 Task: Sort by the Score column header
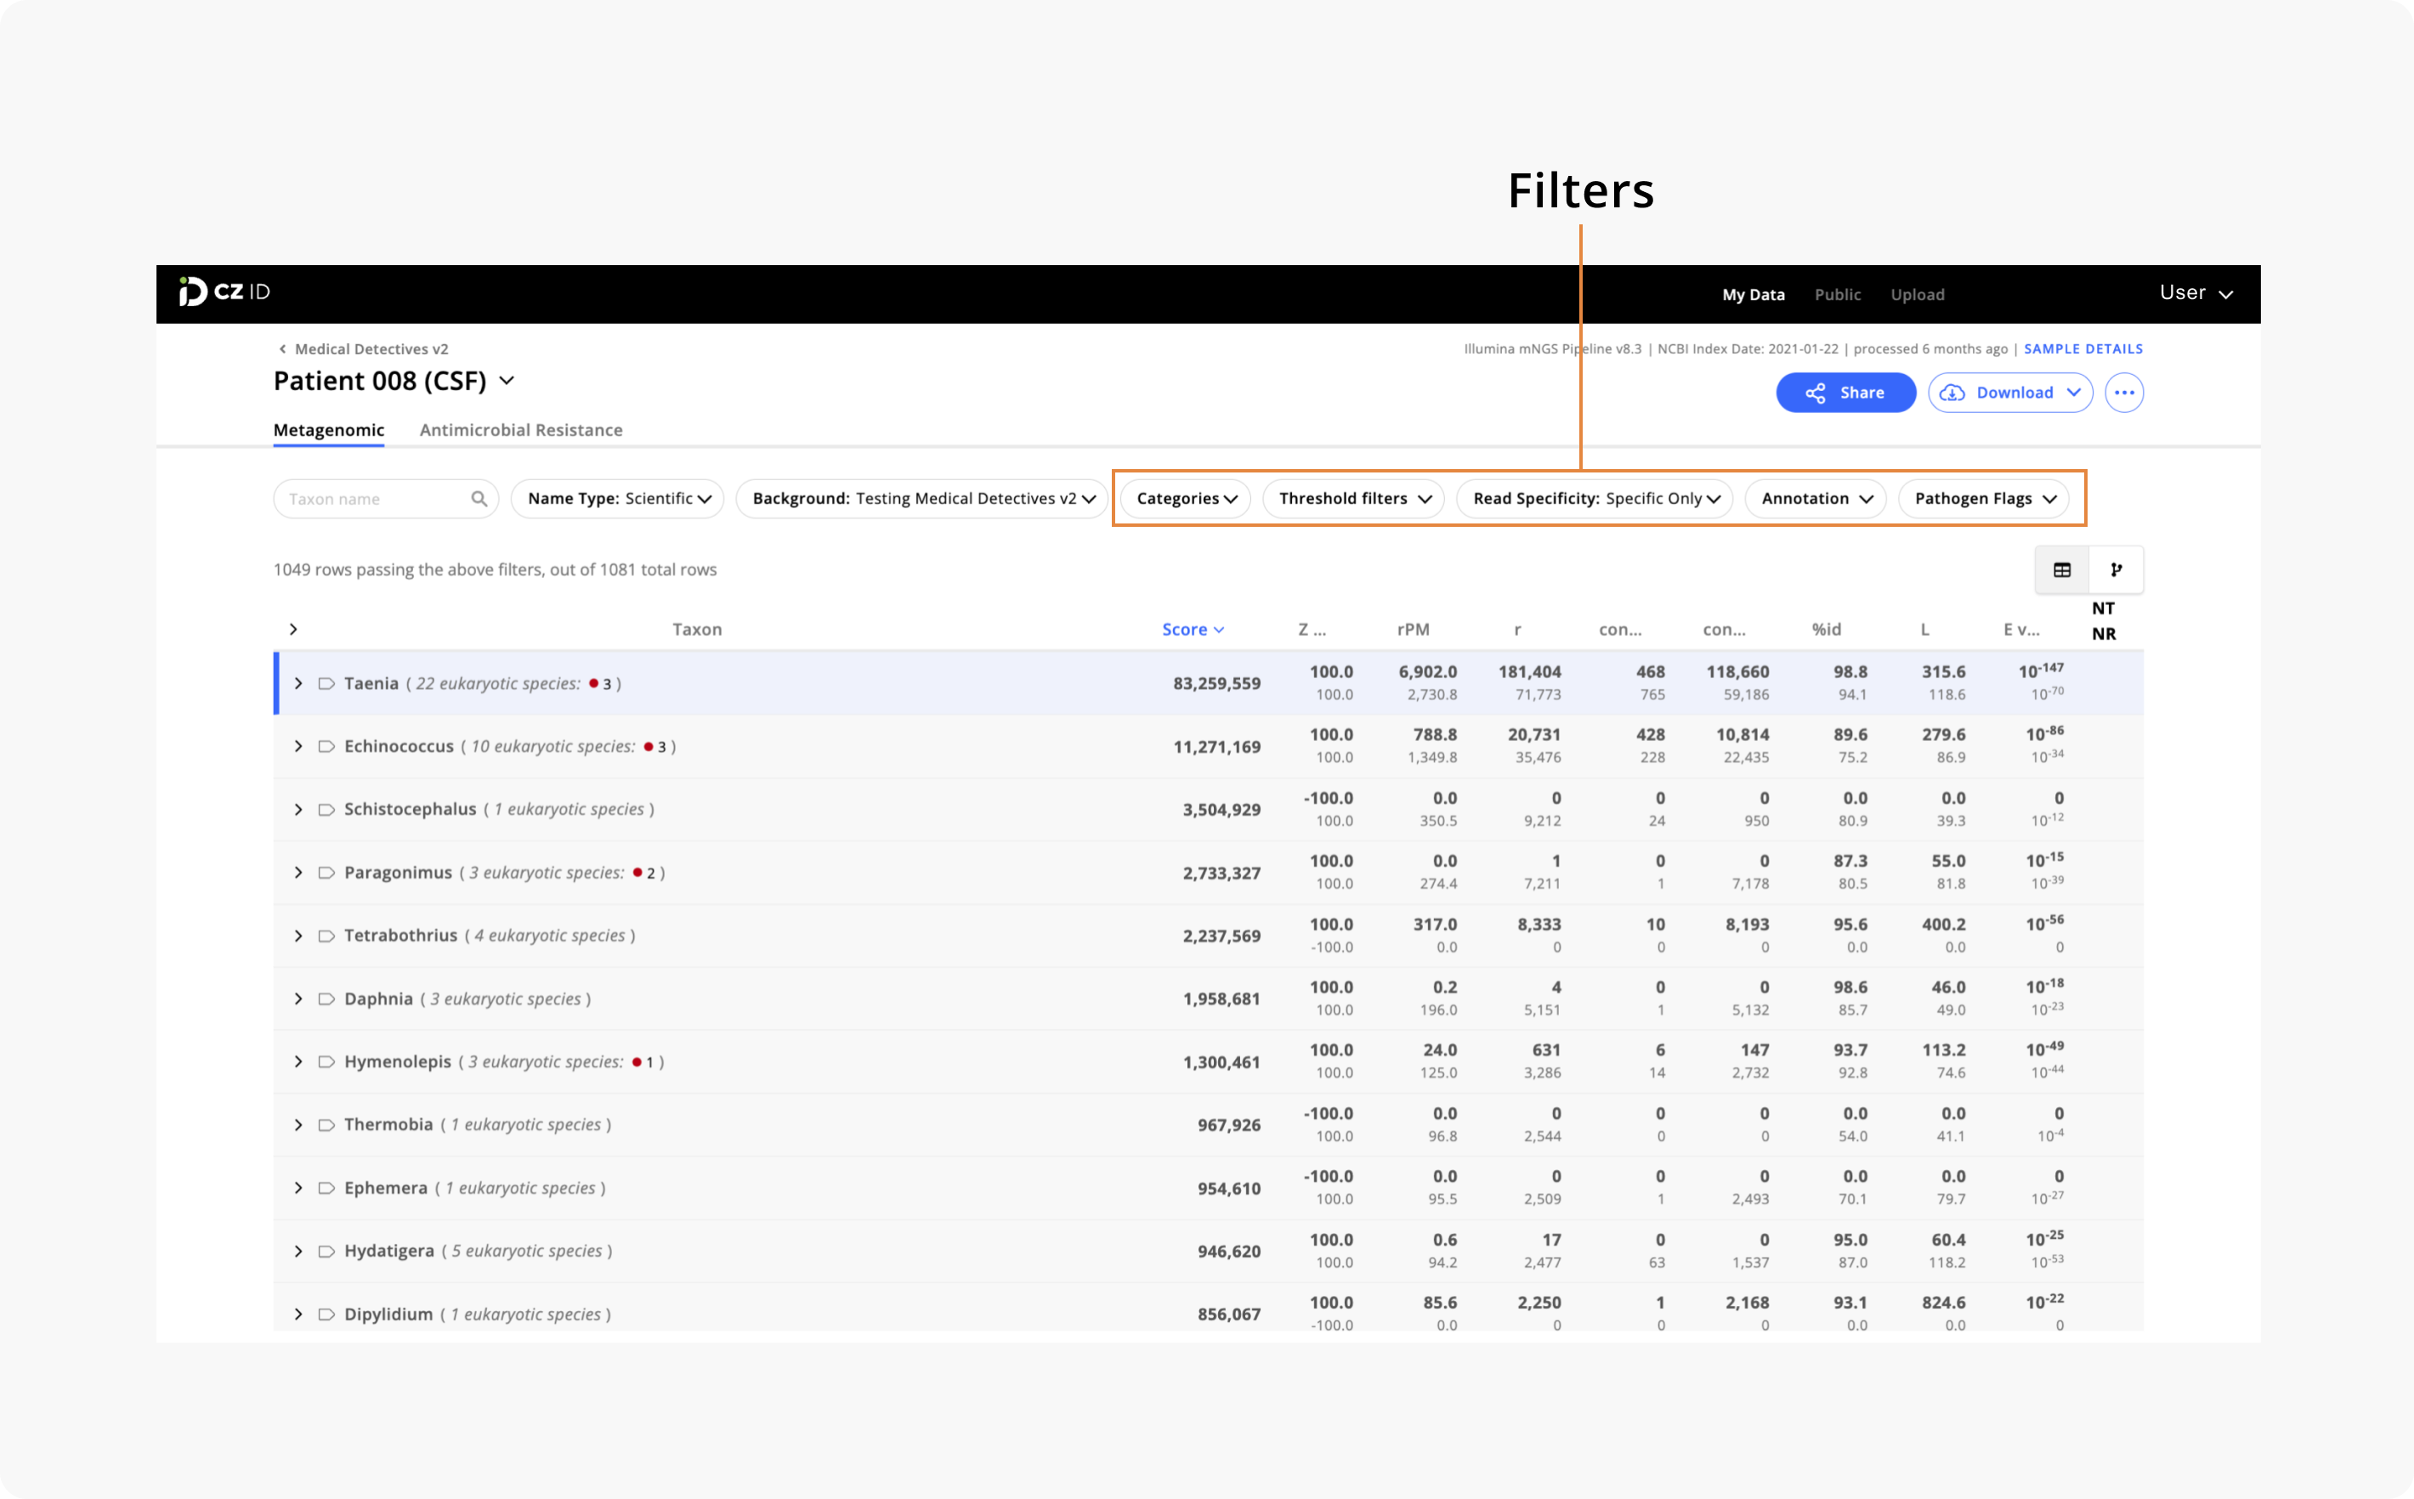pos(1193,630)
